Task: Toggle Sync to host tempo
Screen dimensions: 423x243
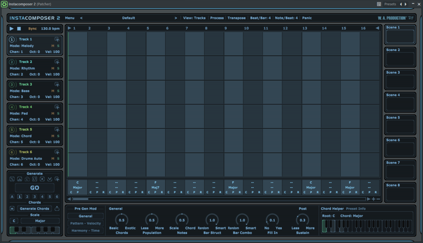Action: [32, 28]
